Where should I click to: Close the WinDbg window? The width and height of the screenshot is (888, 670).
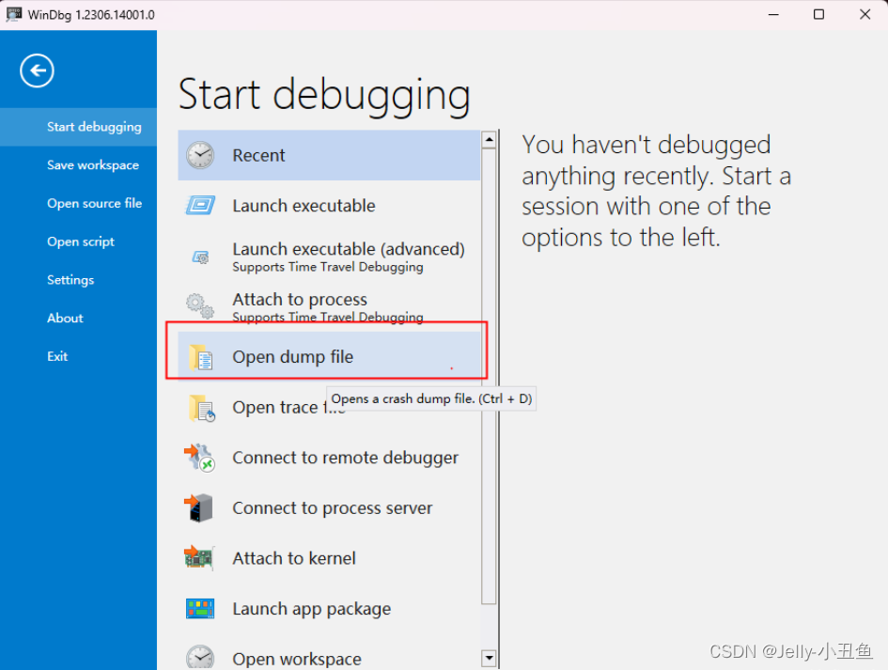(865, 14)
